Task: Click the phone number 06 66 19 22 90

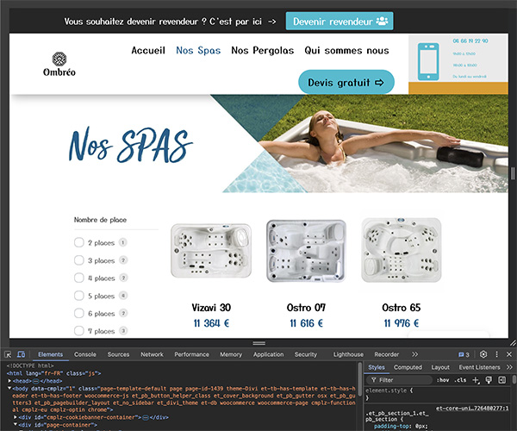Action: [470, 41]
